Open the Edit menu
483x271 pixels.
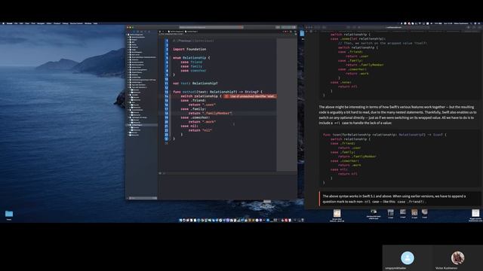tap(21, 23)
